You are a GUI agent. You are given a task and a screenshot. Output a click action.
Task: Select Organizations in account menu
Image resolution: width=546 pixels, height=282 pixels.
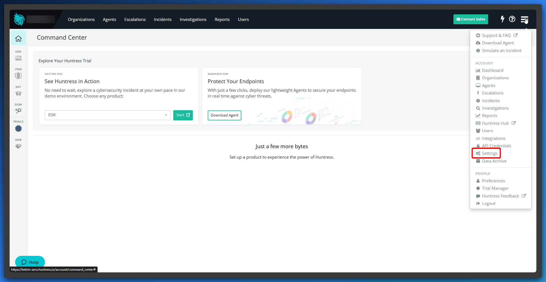(x=492, y=78)
